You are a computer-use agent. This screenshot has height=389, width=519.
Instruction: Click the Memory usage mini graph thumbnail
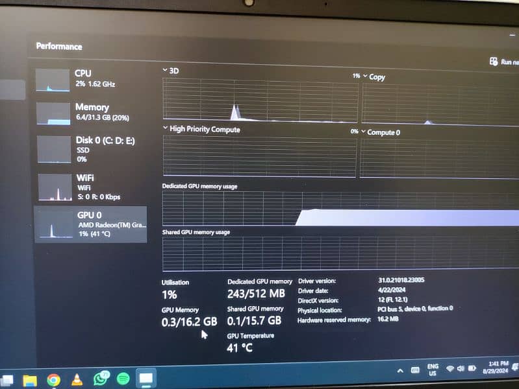coord(53,113)
